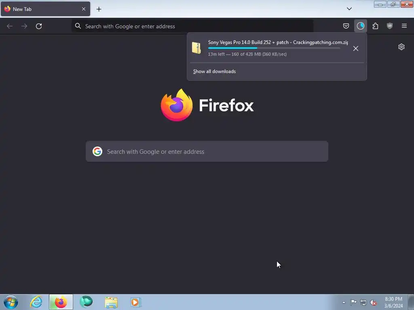Open the network status tray icon
Image resolution: width=414 pixels, height=310 pixels.
[x=363, y=302]
